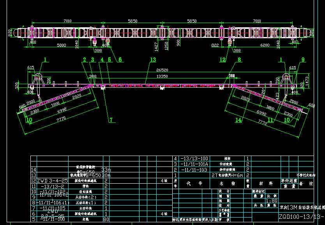Select the quantity cell showing 80
Viewport: 325px width, 225px height.
[x=106, y=219]
